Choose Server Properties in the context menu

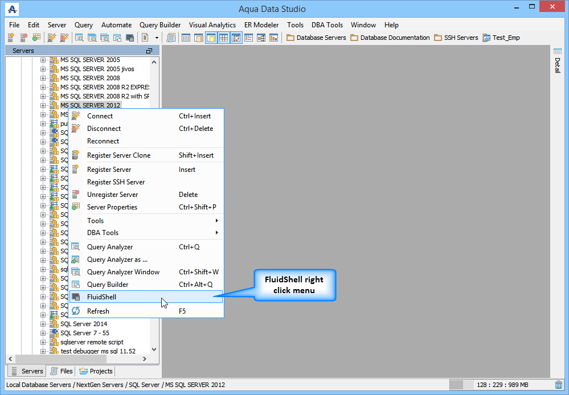pyautogui.click(x=146, y=207)
